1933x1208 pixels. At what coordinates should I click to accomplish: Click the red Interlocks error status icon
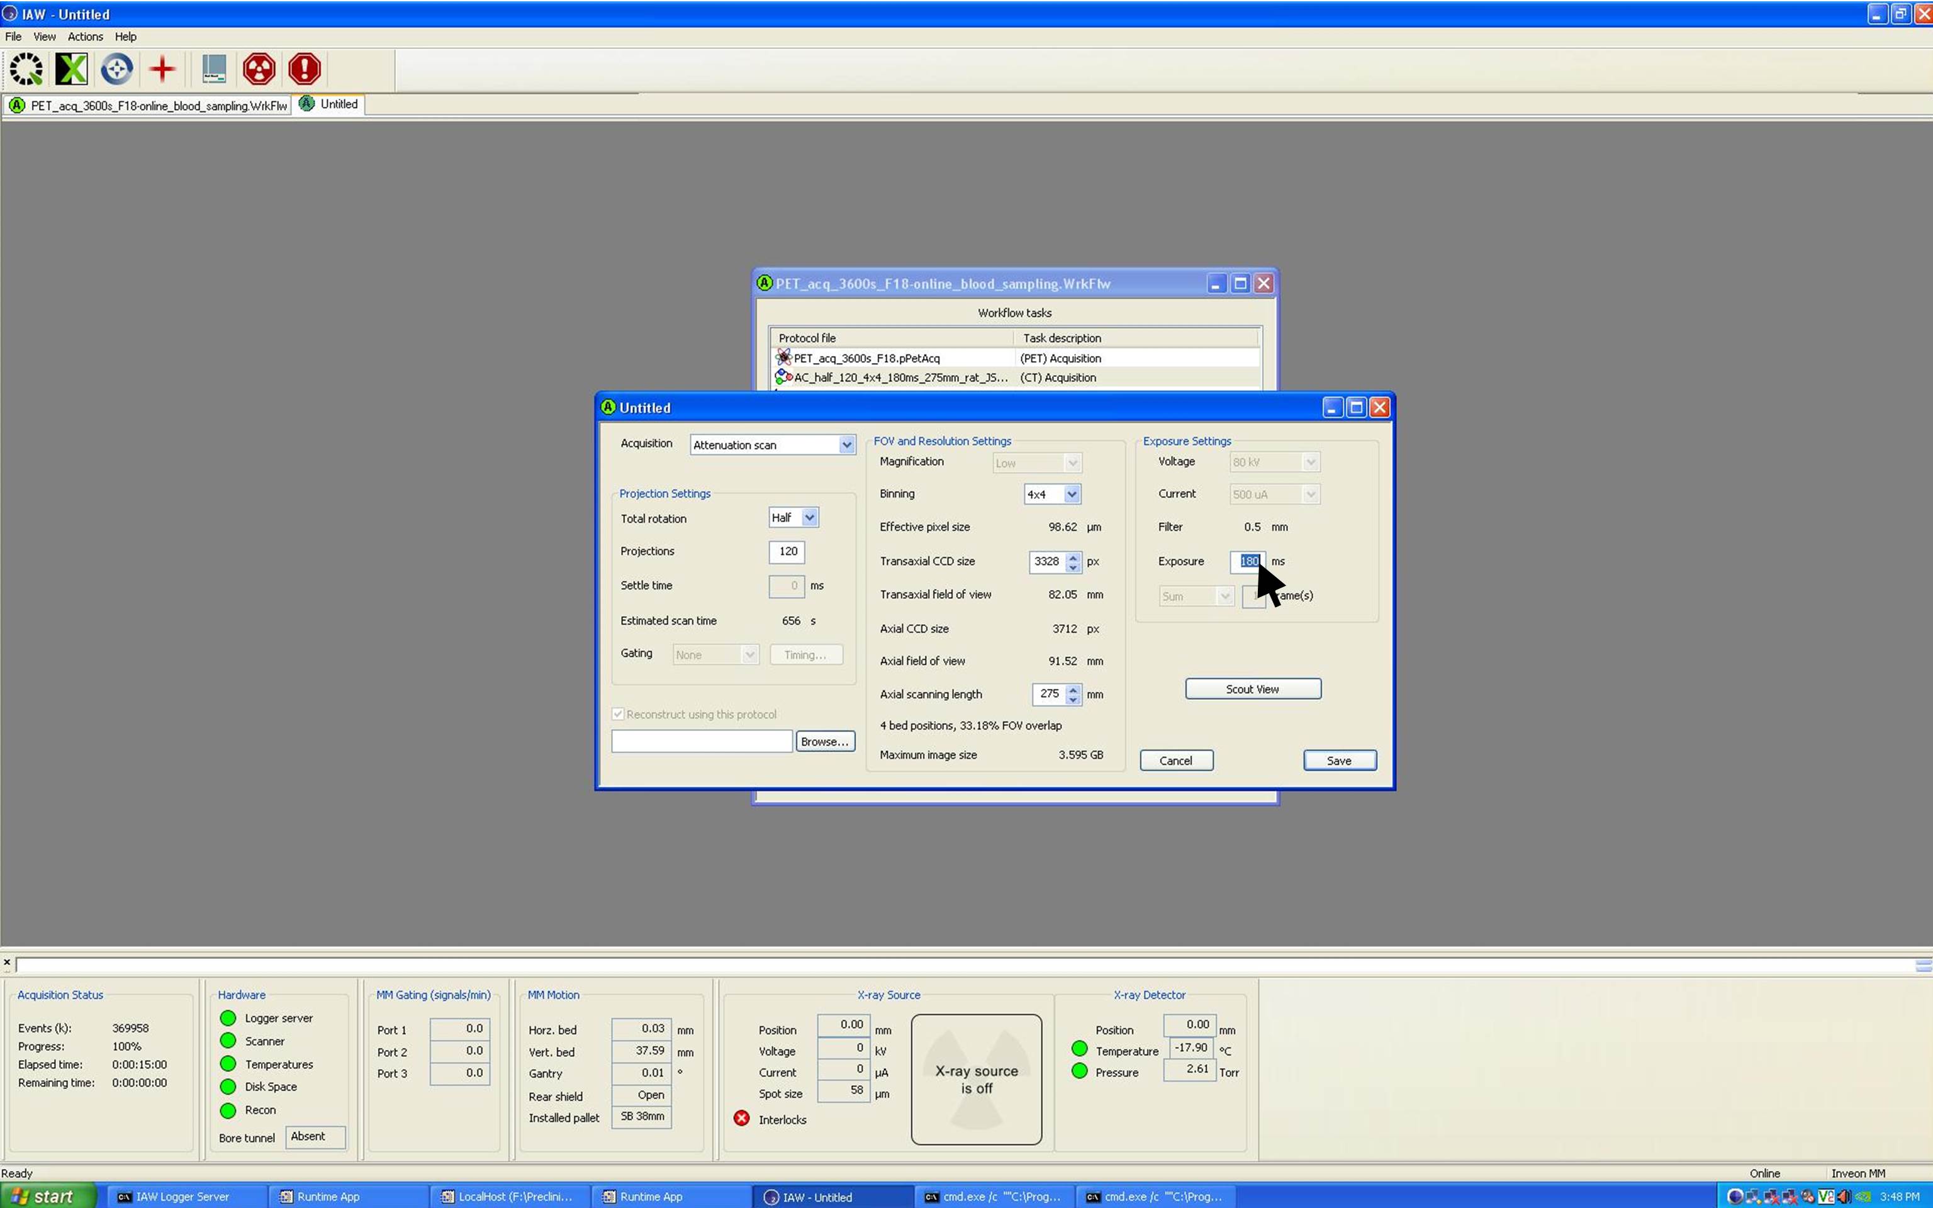(x=741, y=1119)
